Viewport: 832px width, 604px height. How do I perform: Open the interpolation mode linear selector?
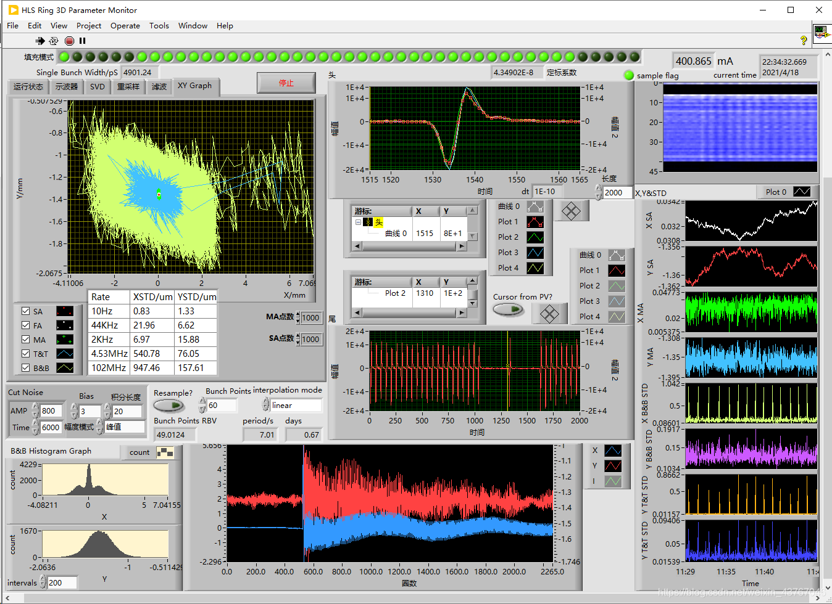tap(296, 406)
